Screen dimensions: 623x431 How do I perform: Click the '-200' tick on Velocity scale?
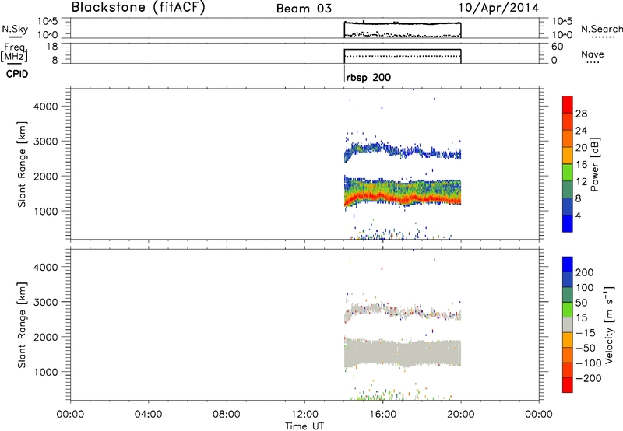click(589, 378)
